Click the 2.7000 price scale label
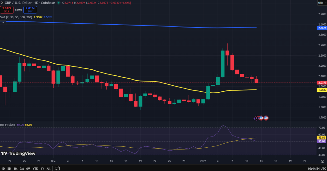The height and width of the screenshot is (171, 327). pyautogui.click(x=322, y=14)
